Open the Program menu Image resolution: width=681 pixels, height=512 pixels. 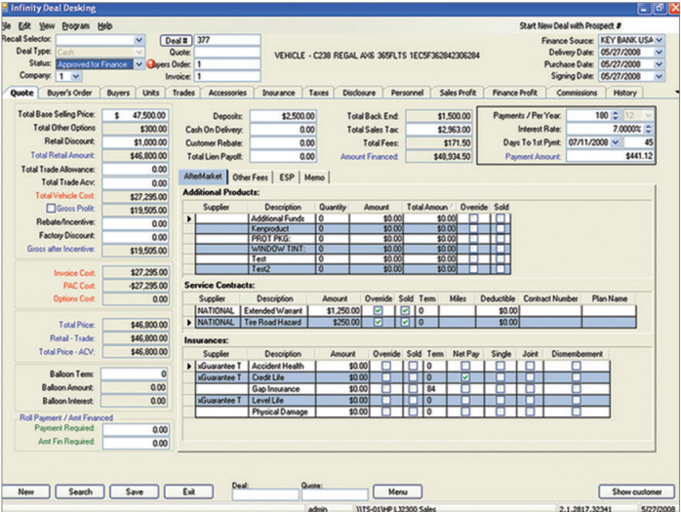[x=75, y=25]
